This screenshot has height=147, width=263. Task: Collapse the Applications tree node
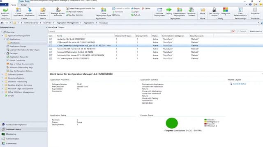(5, 39)
